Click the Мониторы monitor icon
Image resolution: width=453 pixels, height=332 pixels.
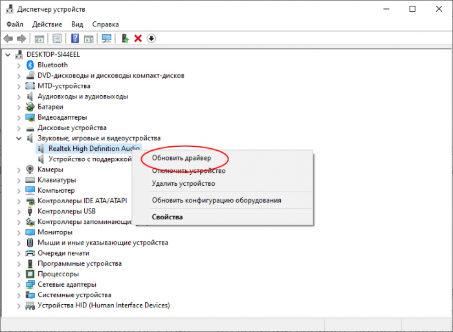(30, 232)
